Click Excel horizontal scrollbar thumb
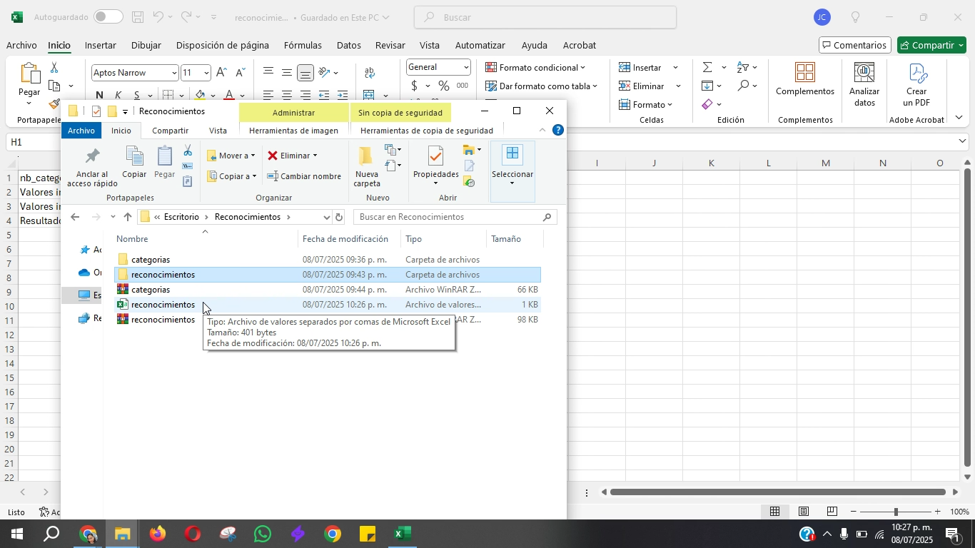The width and height of the screenshot is (975, 548). pyautogui.click(x=779, y=492)
